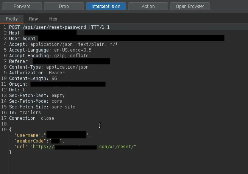
Task: Select the Referer header line
Action: (x=59, y=61)
